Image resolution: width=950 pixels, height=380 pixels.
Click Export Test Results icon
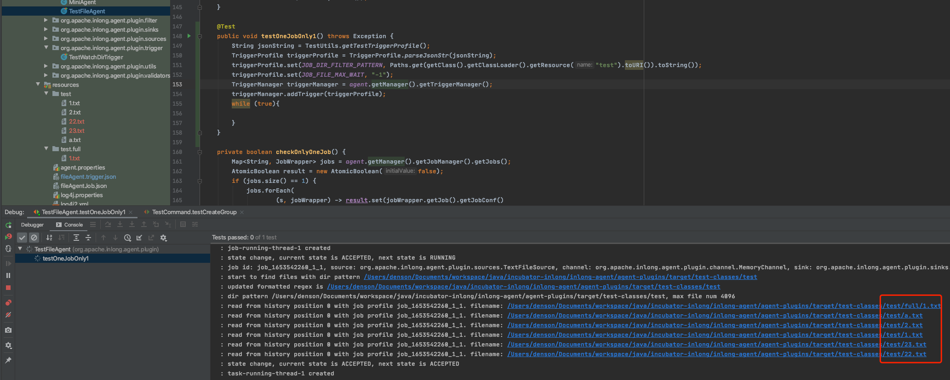[x=151, y=238]
